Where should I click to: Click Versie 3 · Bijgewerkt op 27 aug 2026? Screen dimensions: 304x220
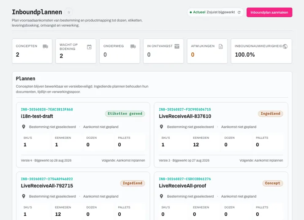point(184,160)
